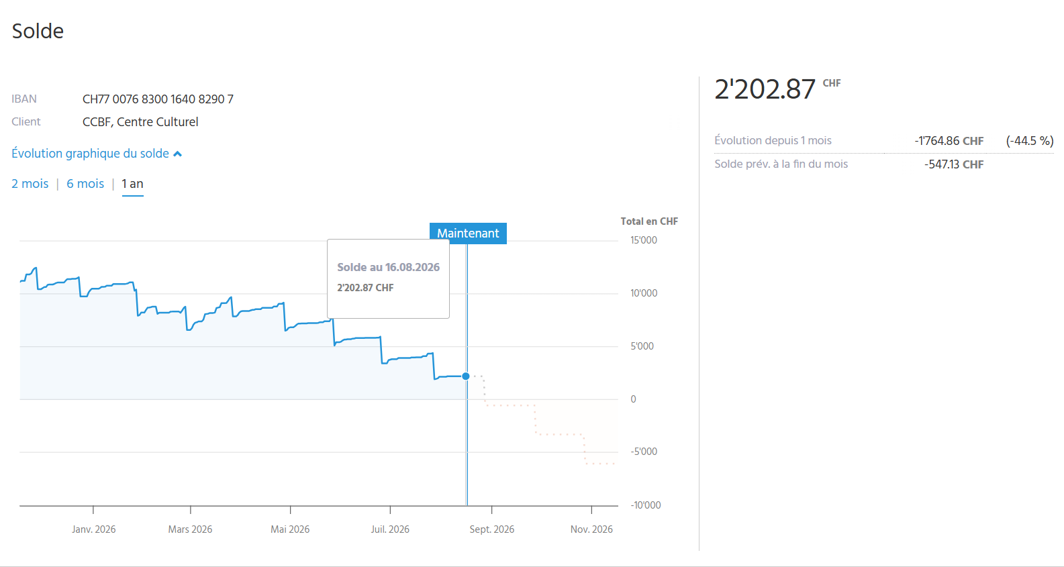The width and height of the screenshot is (1064, 567).
Task: Switch chart to 6 mois view
Action: (85, 184)
